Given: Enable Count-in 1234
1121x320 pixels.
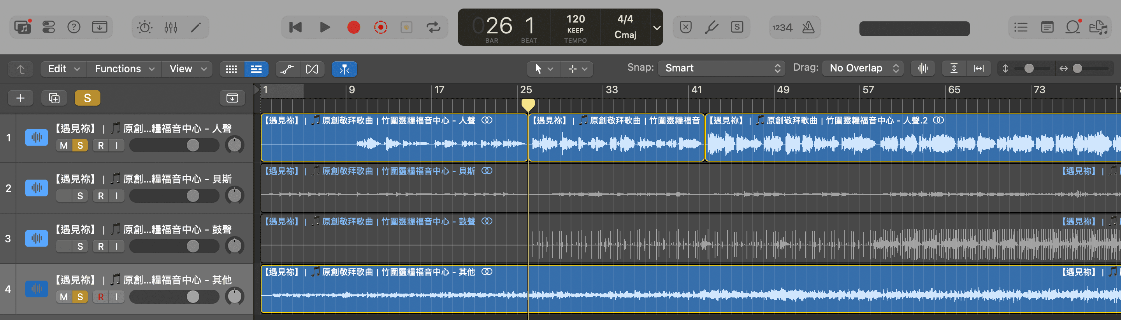Looking at the screenshot, I should tap(782, 27).
